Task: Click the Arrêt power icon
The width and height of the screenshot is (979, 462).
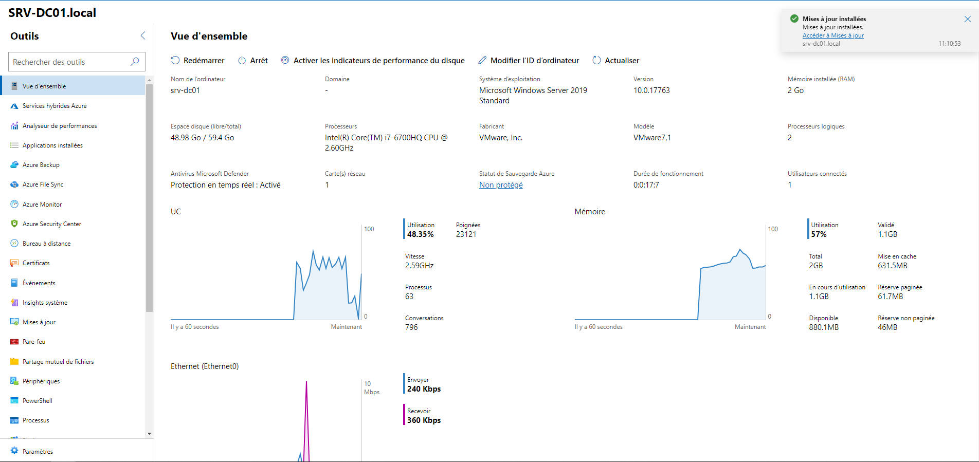Action: (x=242, y=60)
